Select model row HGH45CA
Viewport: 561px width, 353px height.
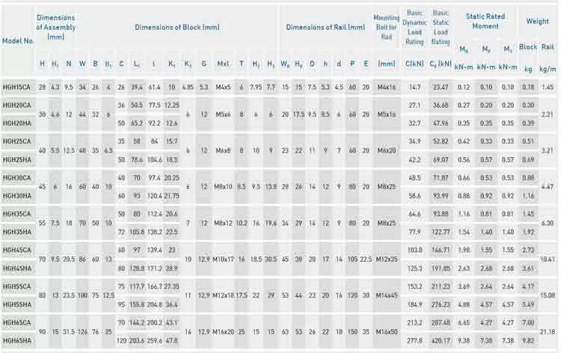click(16, 250)
